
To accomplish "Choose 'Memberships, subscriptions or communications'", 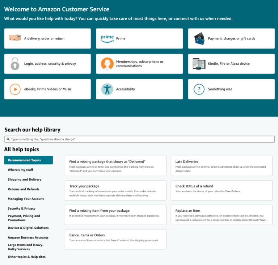I will tap(139, 64).
